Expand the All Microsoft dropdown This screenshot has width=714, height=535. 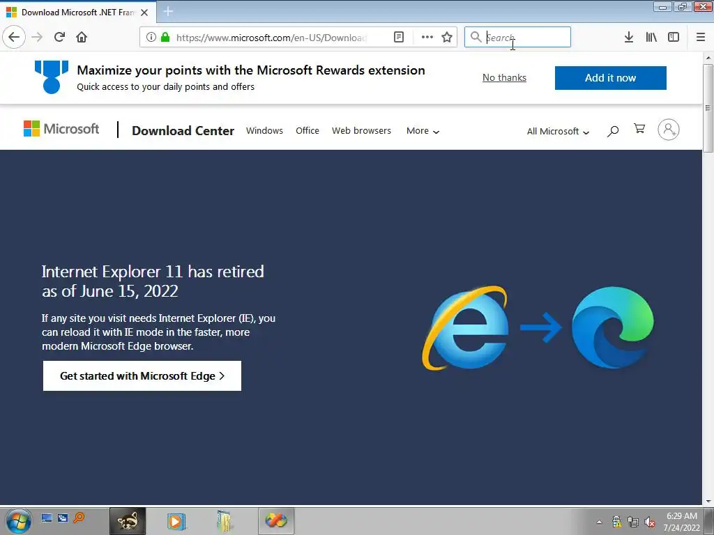[558, 132]
